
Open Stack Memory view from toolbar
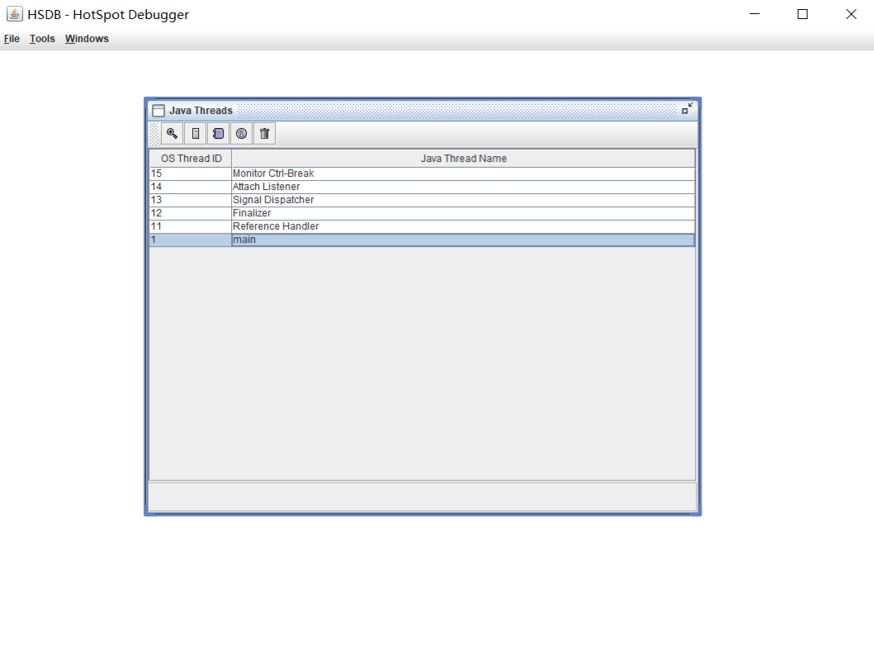[195, 133]
